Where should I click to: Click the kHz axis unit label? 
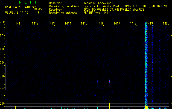click(2, 22)
